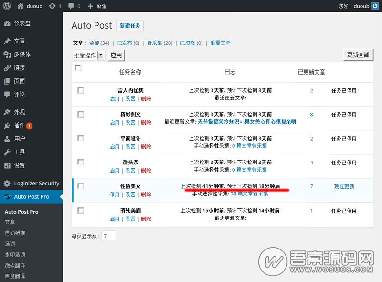Click the 新建任务 button
Image resolution: width=382 pixels, height=282 pixels.
129,26
